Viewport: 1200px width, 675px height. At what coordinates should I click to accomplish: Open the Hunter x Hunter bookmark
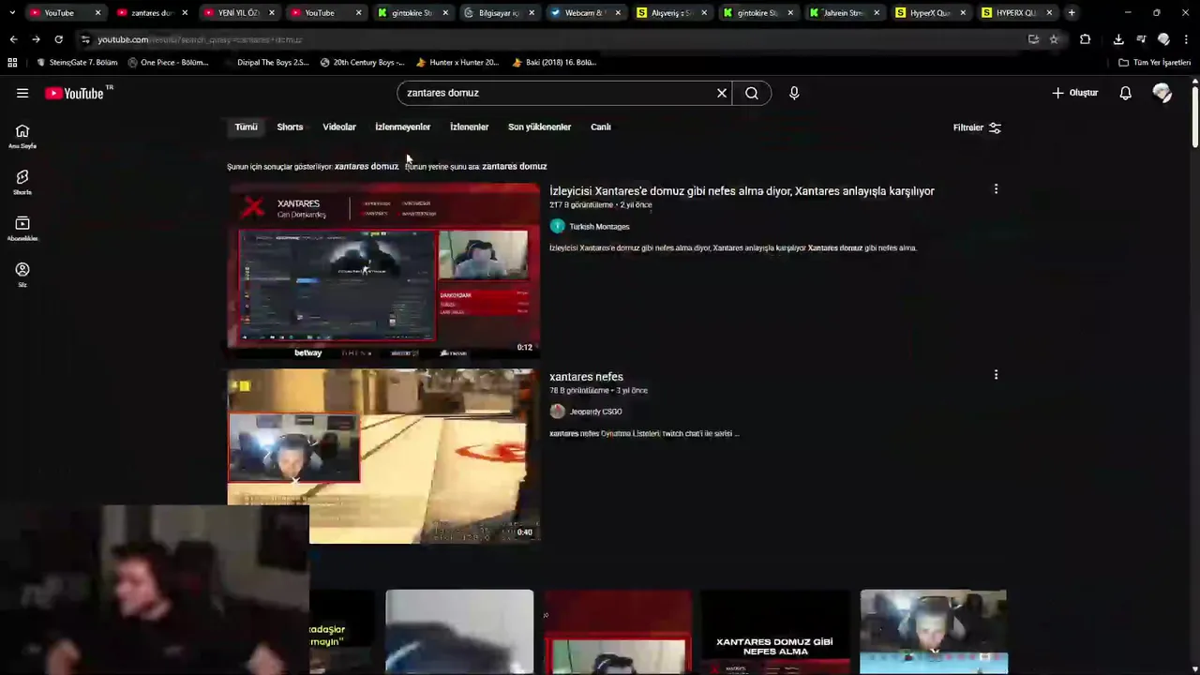point(457,62)
